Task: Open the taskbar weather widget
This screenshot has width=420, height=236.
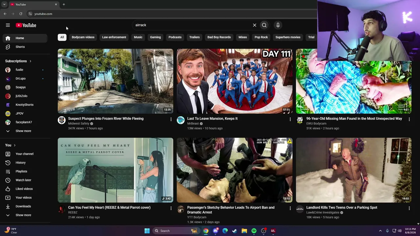Action: pos(10,231)
